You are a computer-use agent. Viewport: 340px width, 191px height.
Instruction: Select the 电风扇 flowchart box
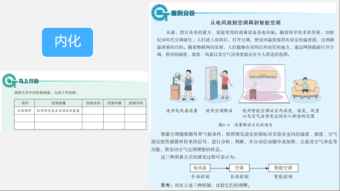pos(200,168)
